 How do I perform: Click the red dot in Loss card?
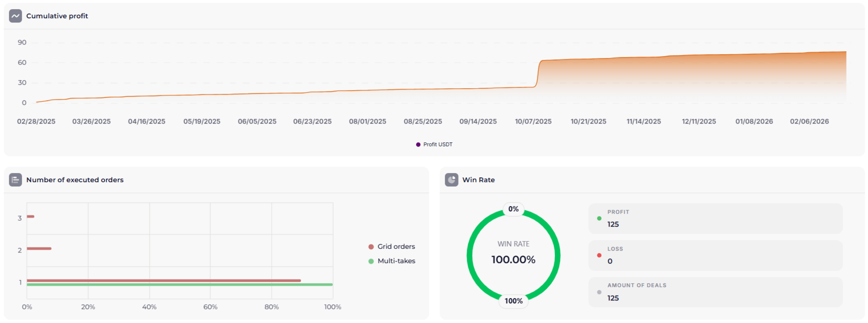click(x=599, y=255)
